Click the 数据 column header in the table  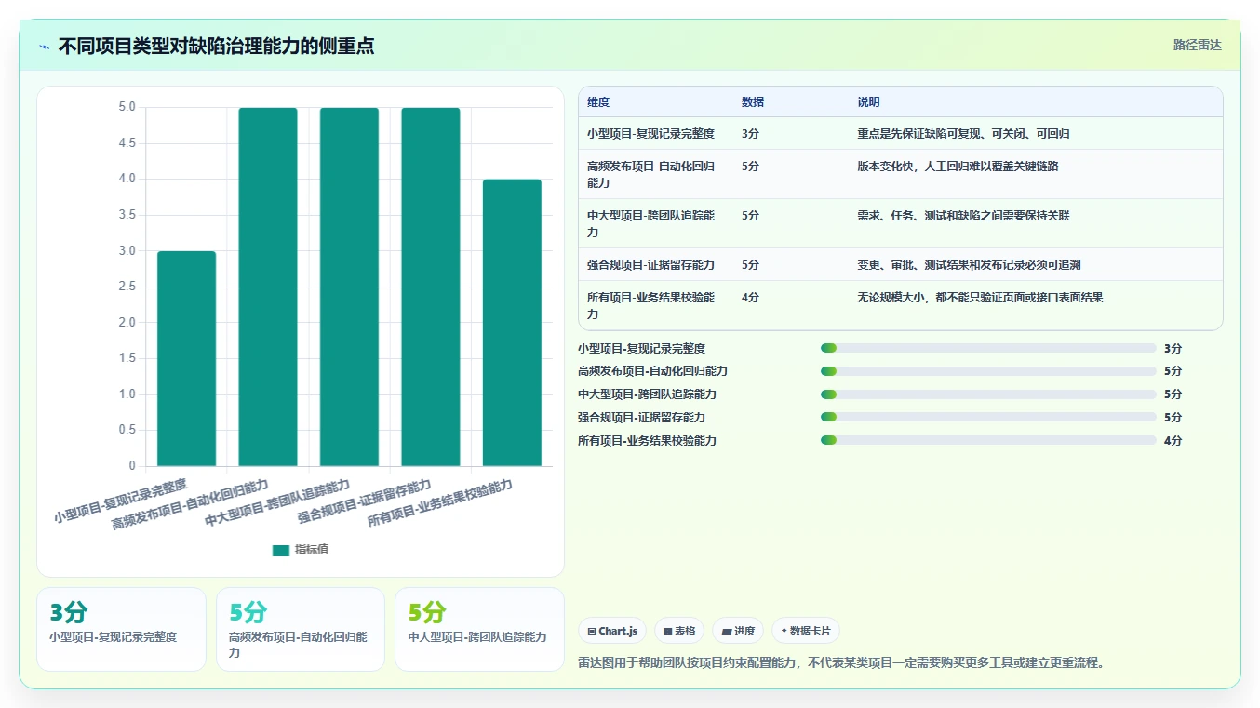coord(753,102)
